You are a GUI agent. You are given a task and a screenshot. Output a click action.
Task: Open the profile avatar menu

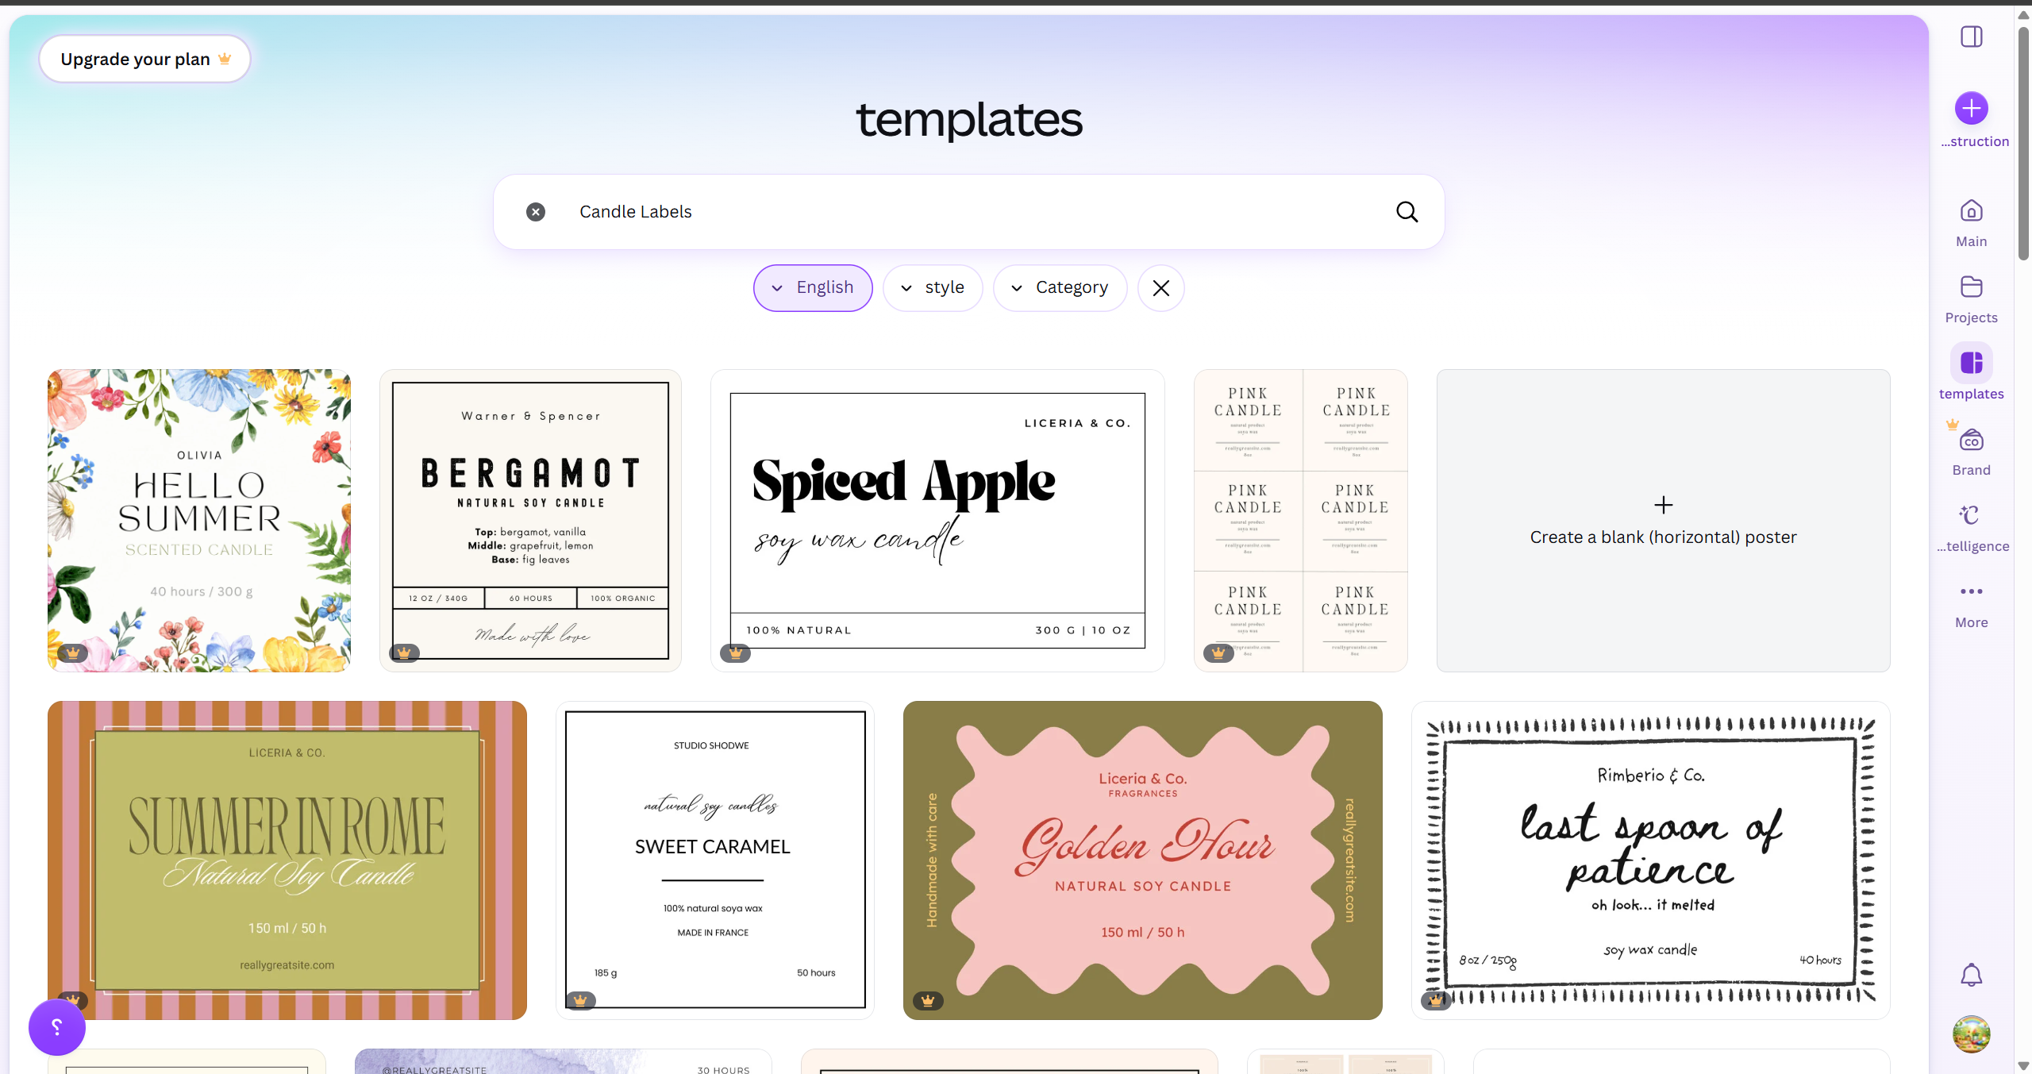1972,1034
